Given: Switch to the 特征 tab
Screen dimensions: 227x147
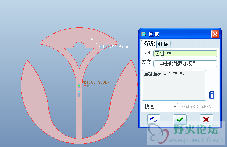Looking at the screenshot, I should (x=163, y=45).
